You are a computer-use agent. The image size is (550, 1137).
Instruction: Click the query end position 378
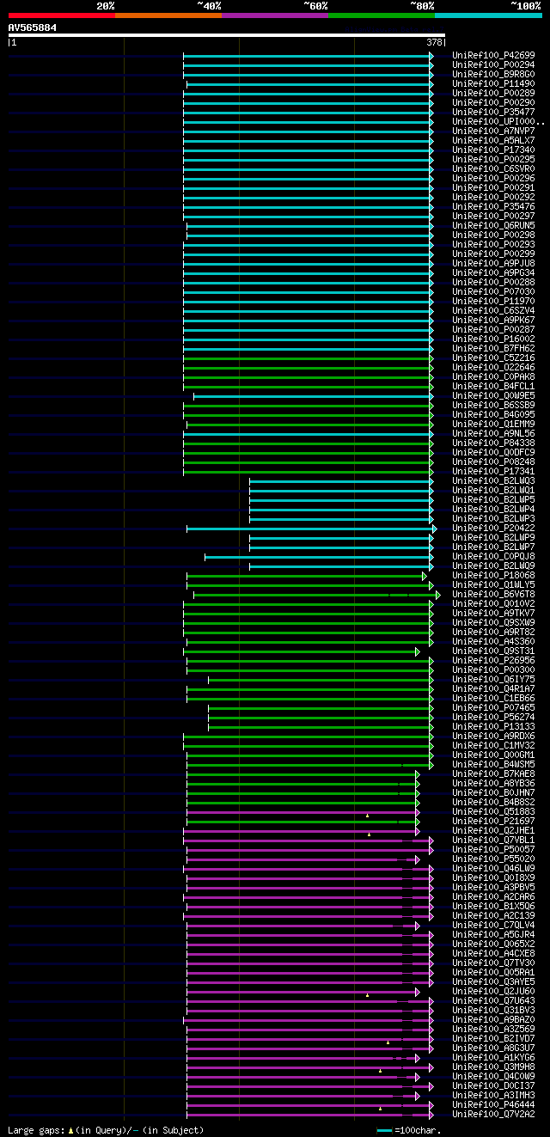(x=434, y=42)
